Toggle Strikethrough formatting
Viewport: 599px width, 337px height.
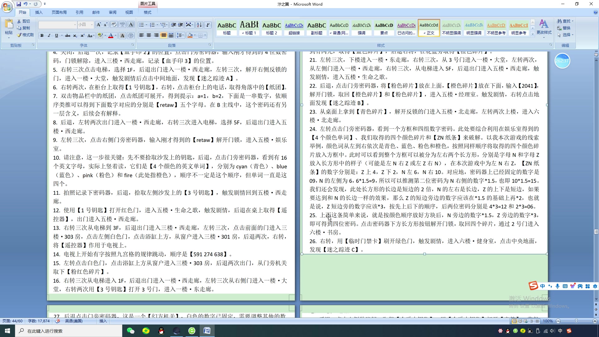(x=68, y=36)
